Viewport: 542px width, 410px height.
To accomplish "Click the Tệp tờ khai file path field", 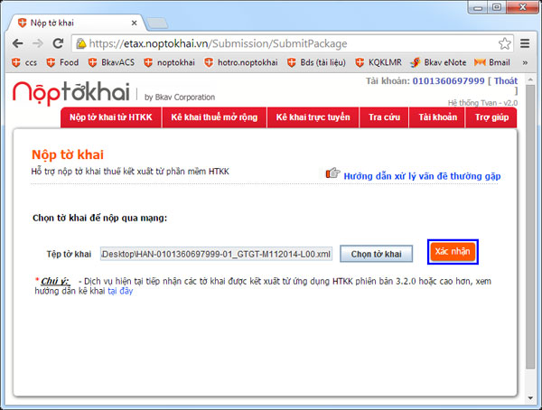I will tap(217, 254).
